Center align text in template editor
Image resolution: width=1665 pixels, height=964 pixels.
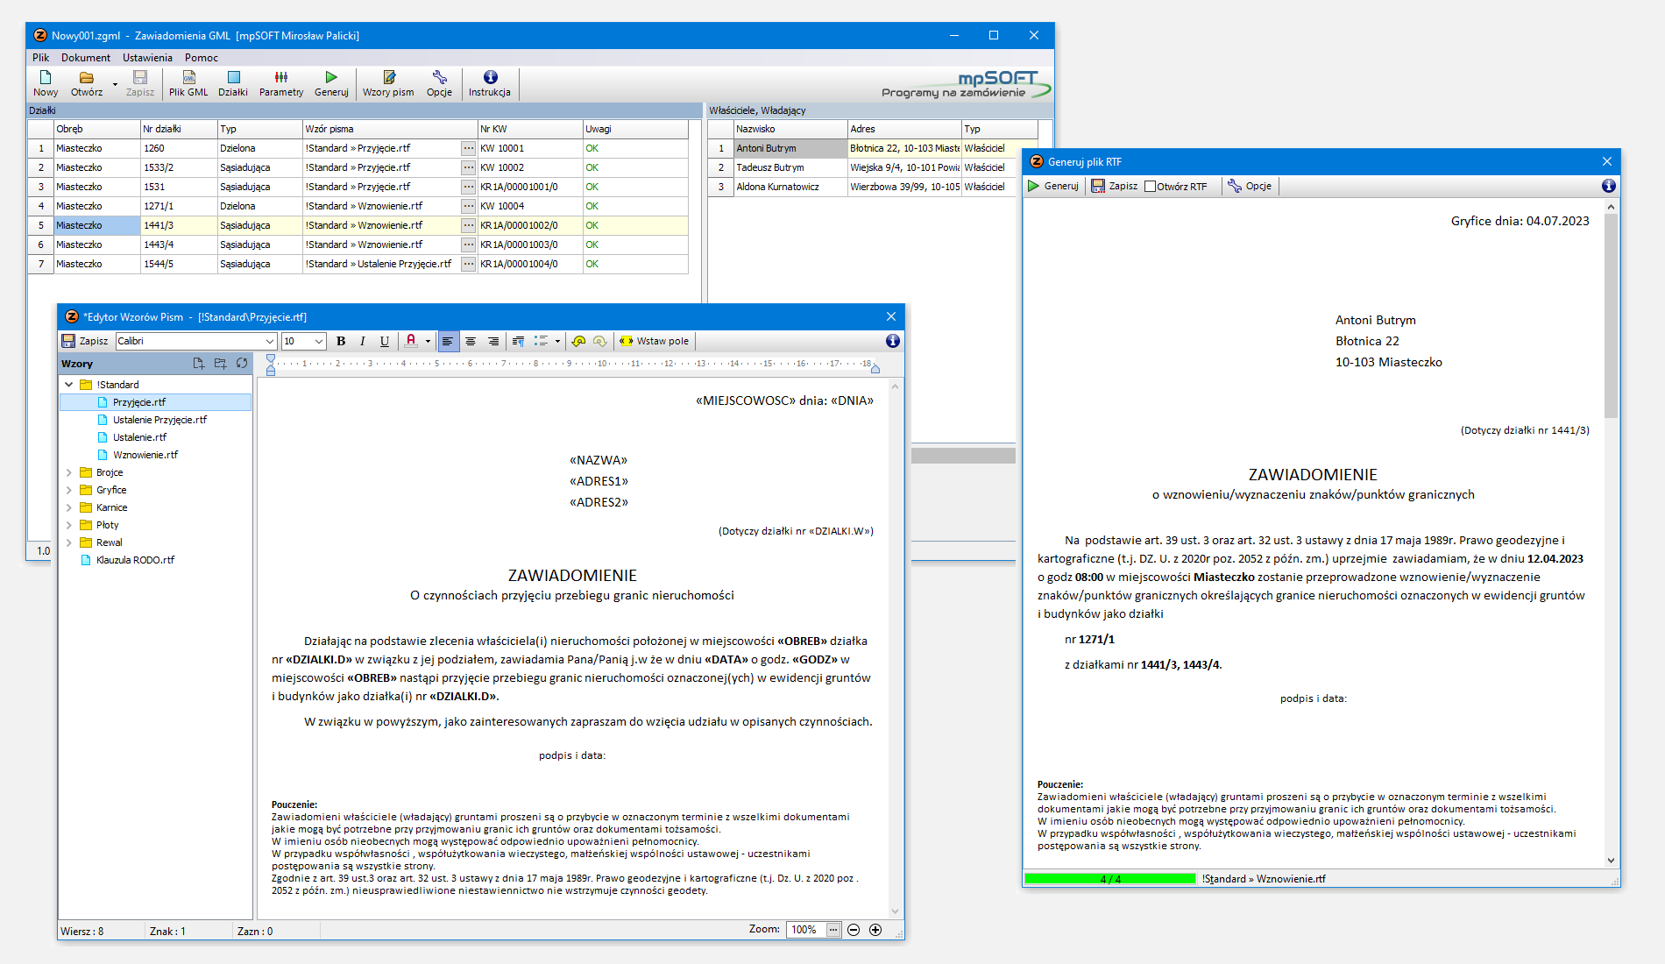471,341
